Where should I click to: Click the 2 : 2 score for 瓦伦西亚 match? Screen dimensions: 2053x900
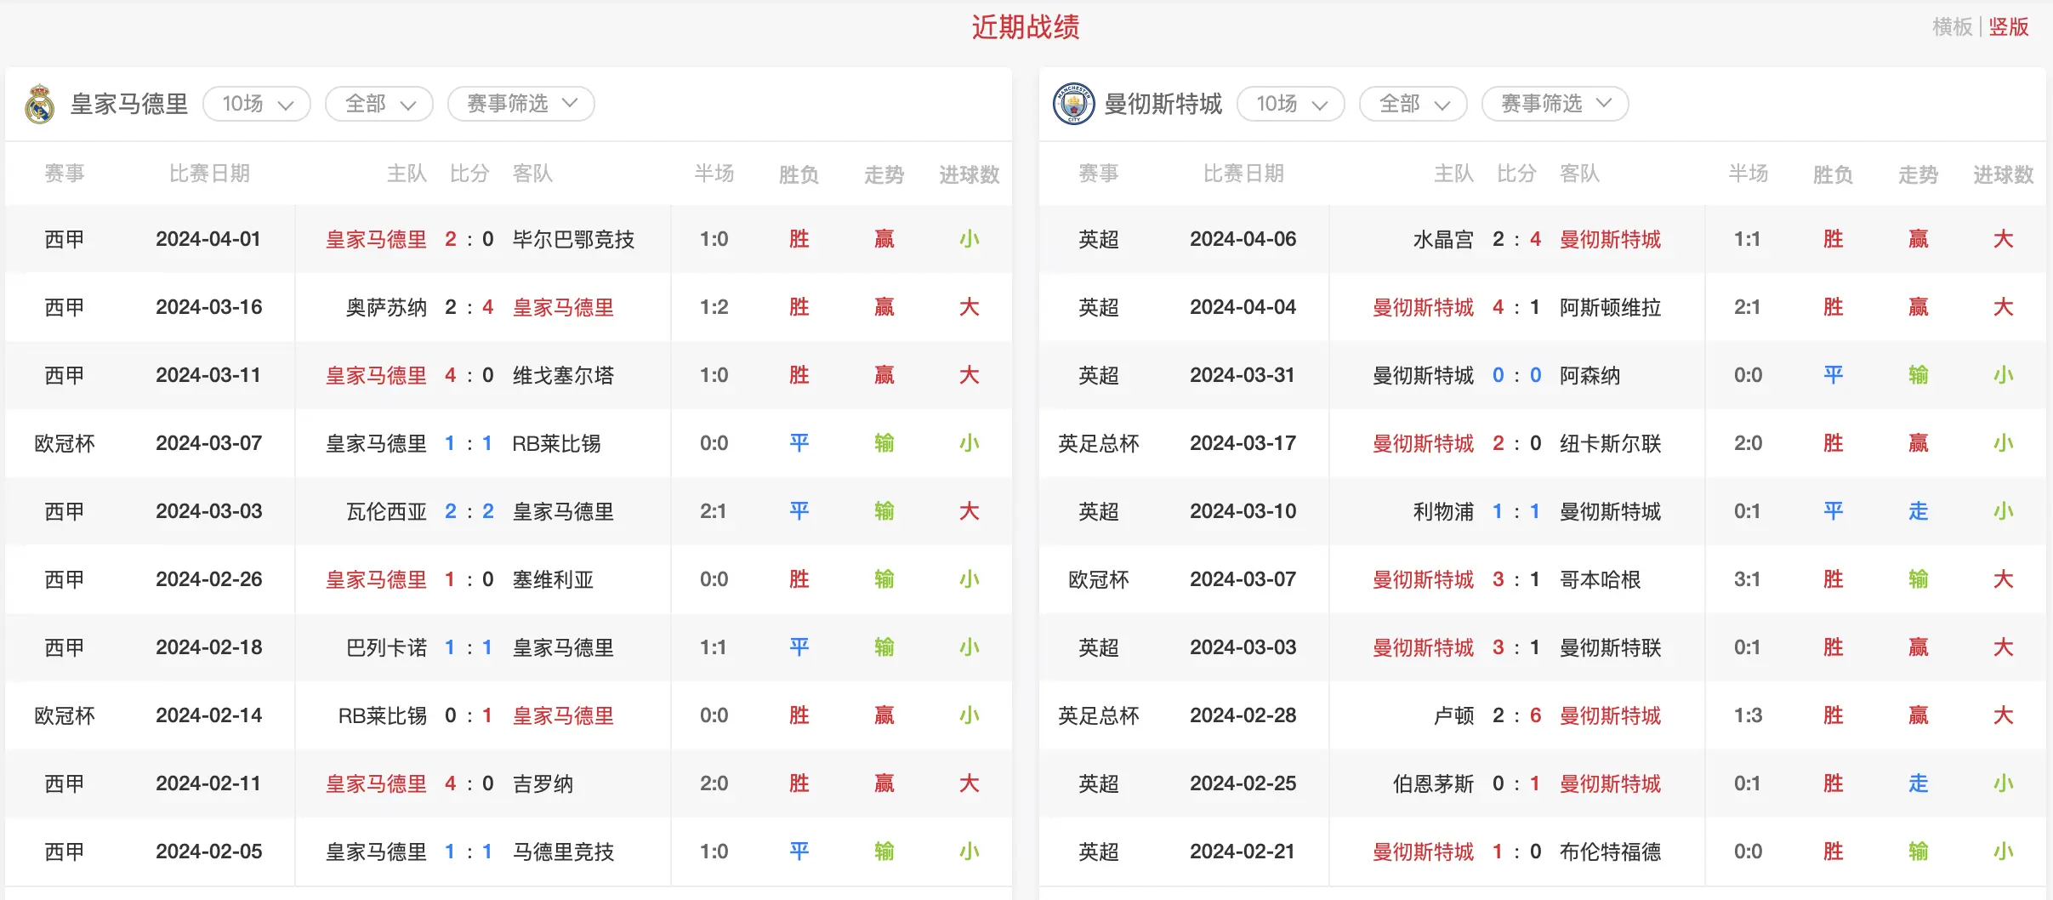(x=469, y=511)
